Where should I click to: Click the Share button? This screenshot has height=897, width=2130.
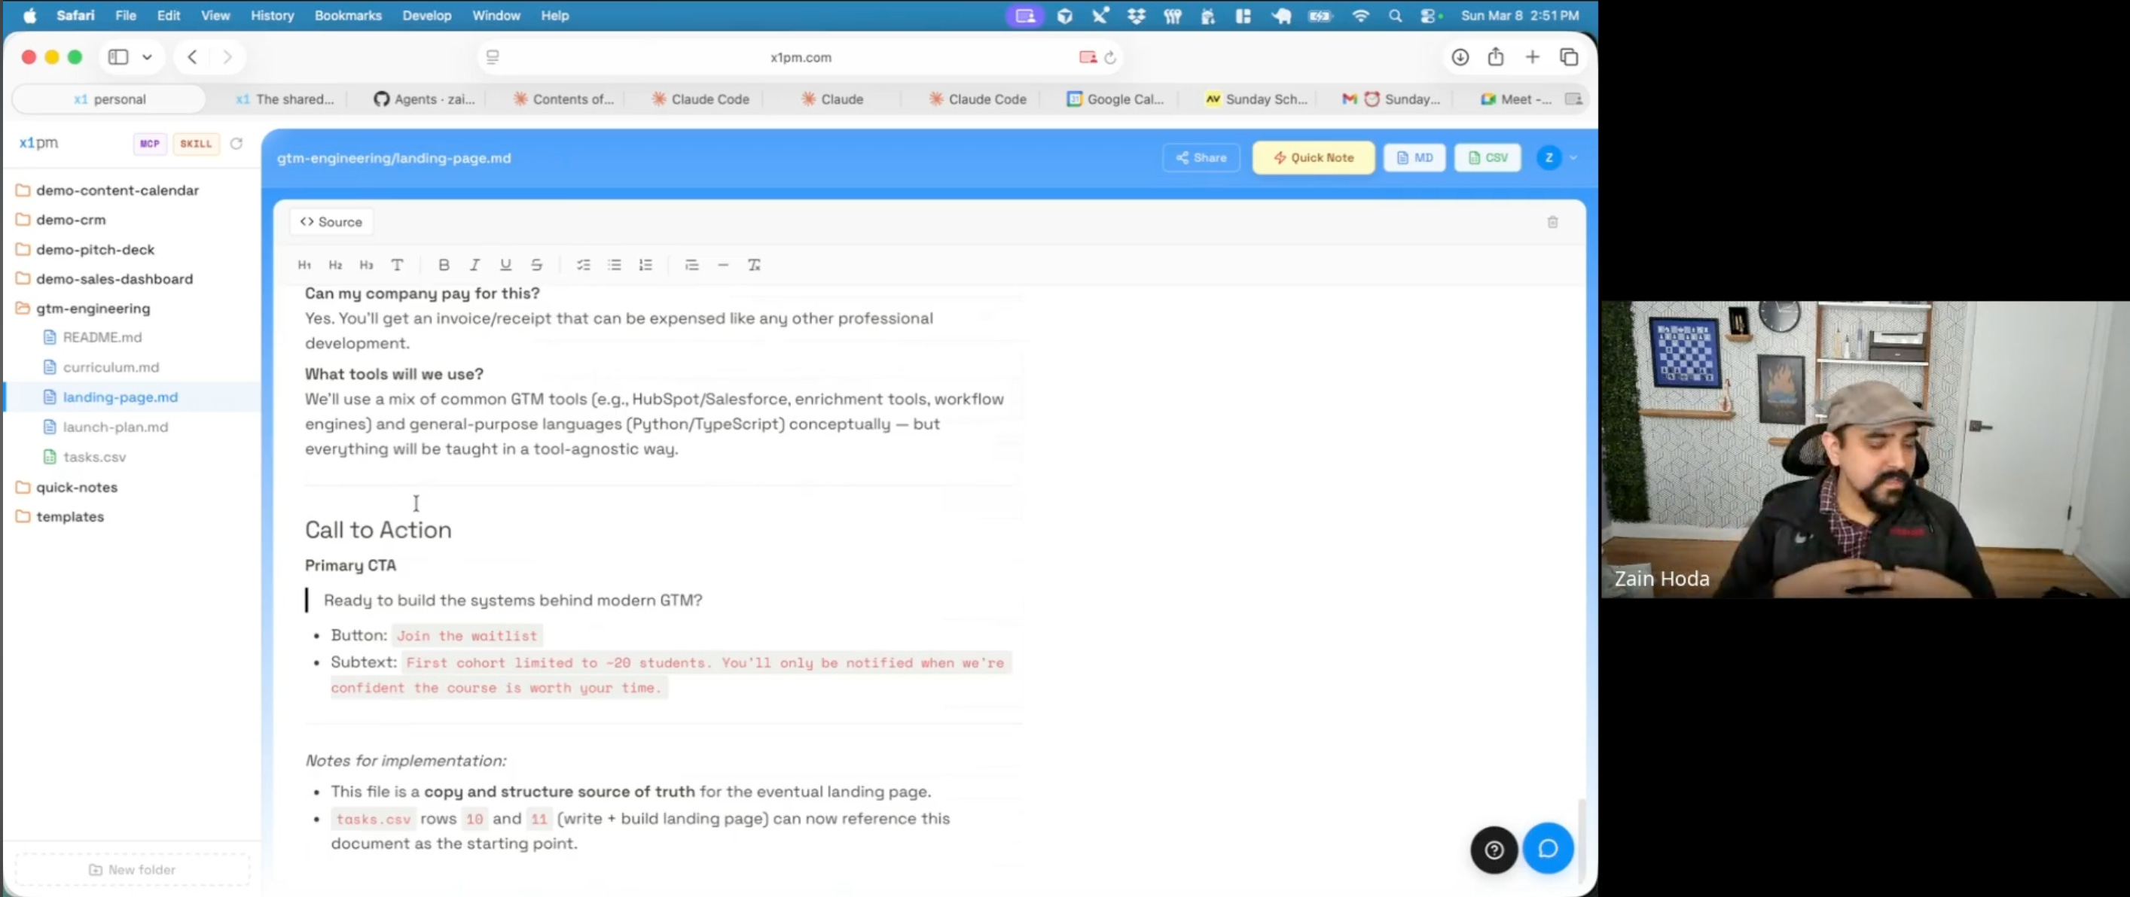(x=1201, y=158)
